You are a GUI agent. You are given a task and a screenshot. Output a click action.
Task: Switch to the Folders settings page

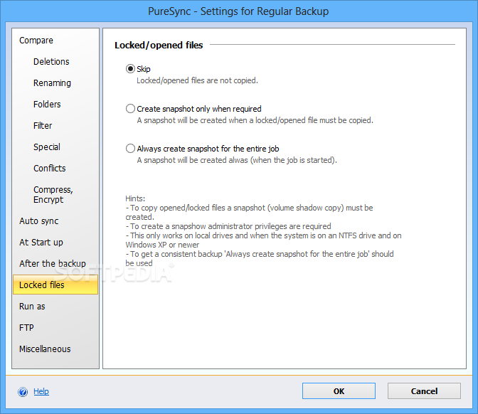click(x=47, y=105)
